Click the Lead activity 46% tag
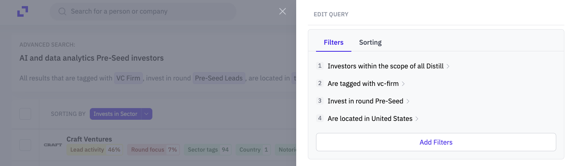This screenshot has height=166, width=571. pos(95,150)
